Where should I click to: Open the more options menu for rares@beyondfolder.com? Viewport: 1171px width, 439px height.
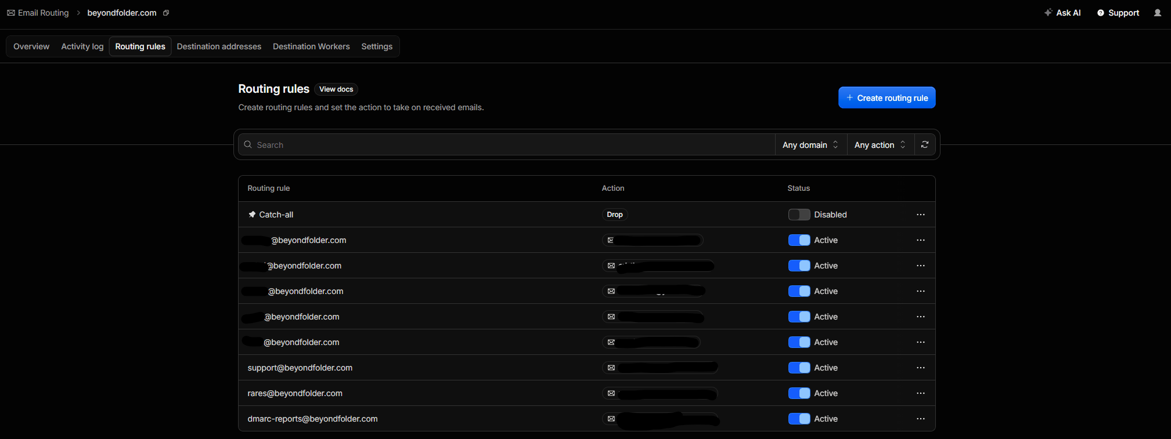tap(921, 393)
